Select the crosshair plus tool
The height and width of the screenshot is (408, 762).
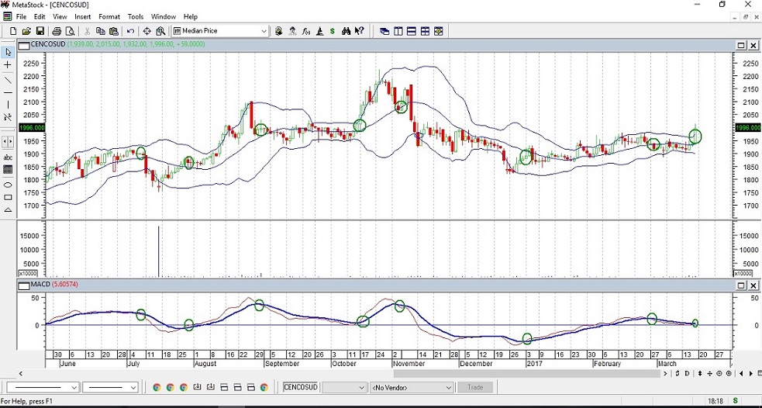(8, 65)
